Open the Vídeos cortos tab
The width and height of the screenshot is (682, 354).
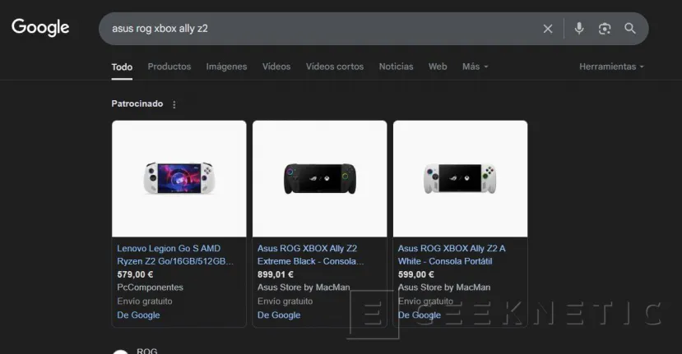click(x=335, y=67)
